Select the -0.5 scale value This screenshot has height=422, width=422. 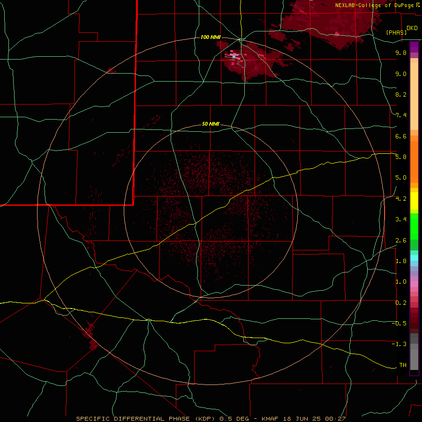399,324
